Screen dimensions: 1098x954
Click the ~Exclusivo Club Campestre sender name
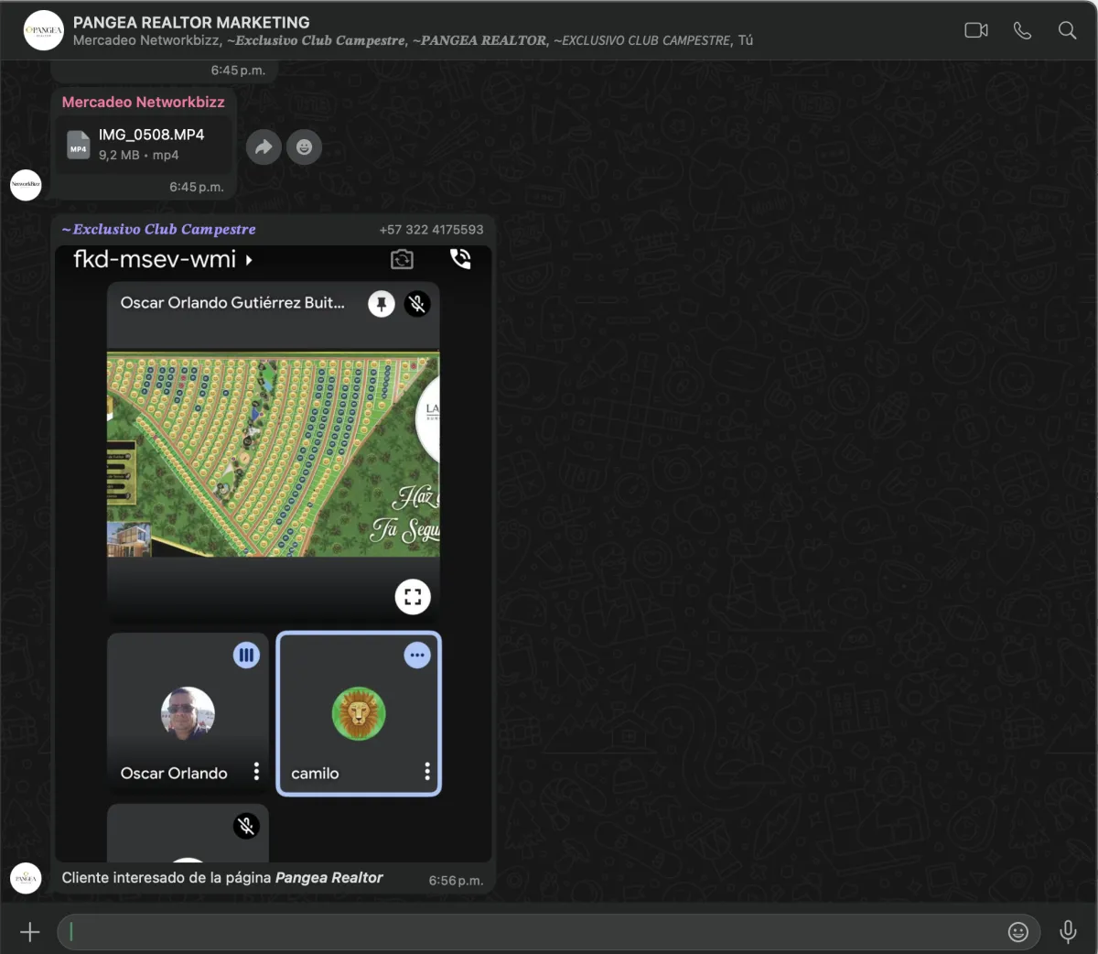pos(158,229)
